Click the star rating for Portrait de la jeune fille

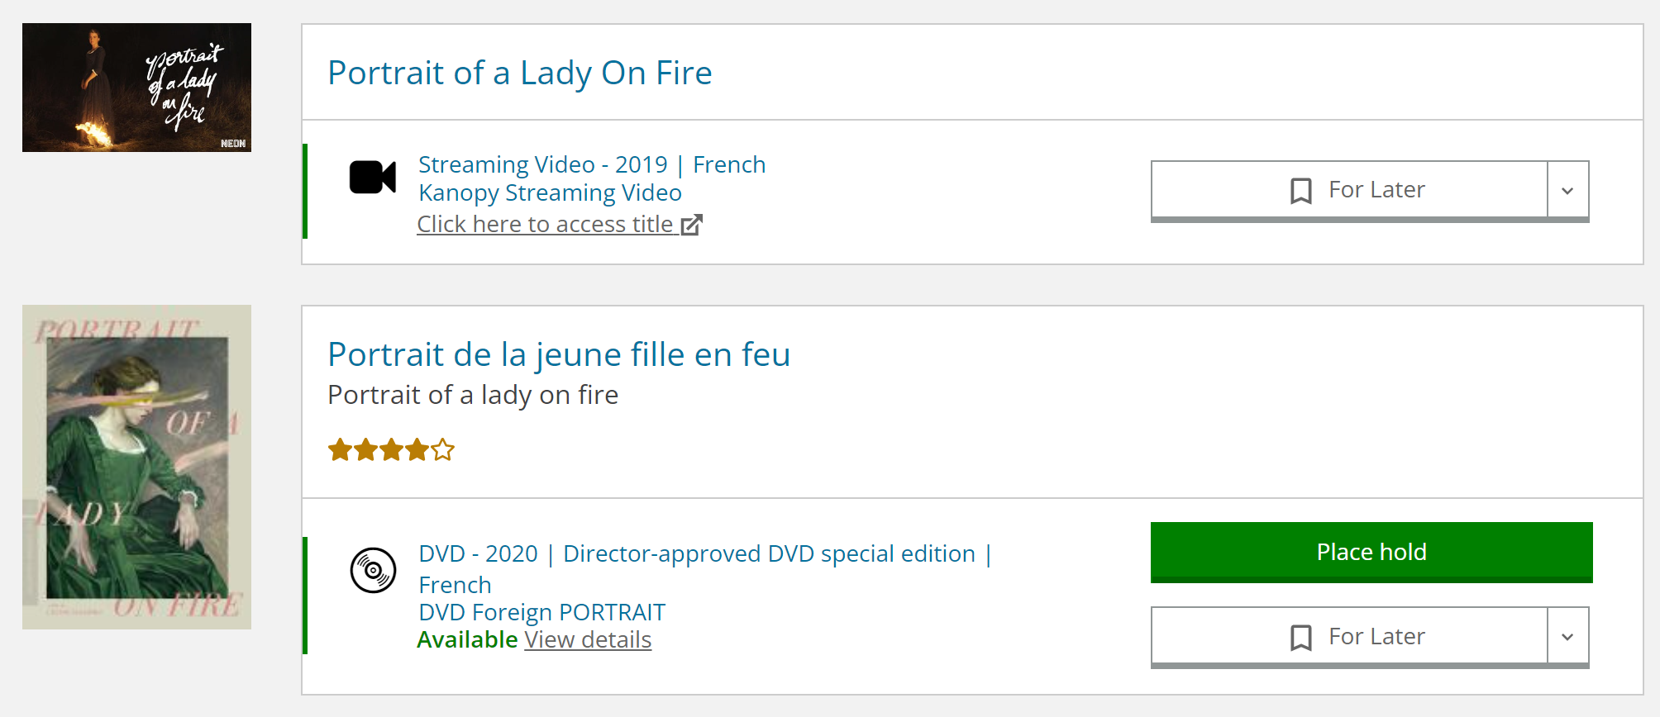[x=391, y=450]
